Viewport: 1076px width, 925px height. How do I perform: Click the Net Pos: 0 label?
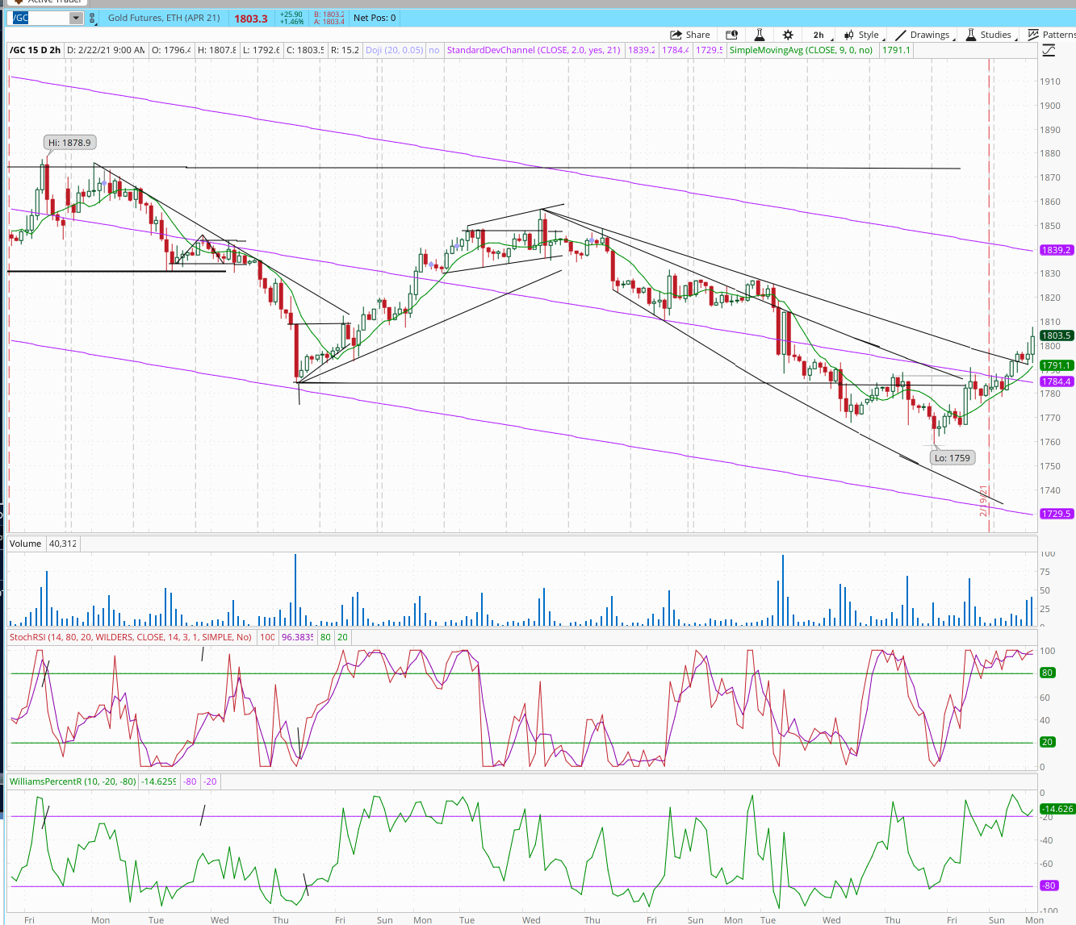pyautogui.click(x=375, y=18)
